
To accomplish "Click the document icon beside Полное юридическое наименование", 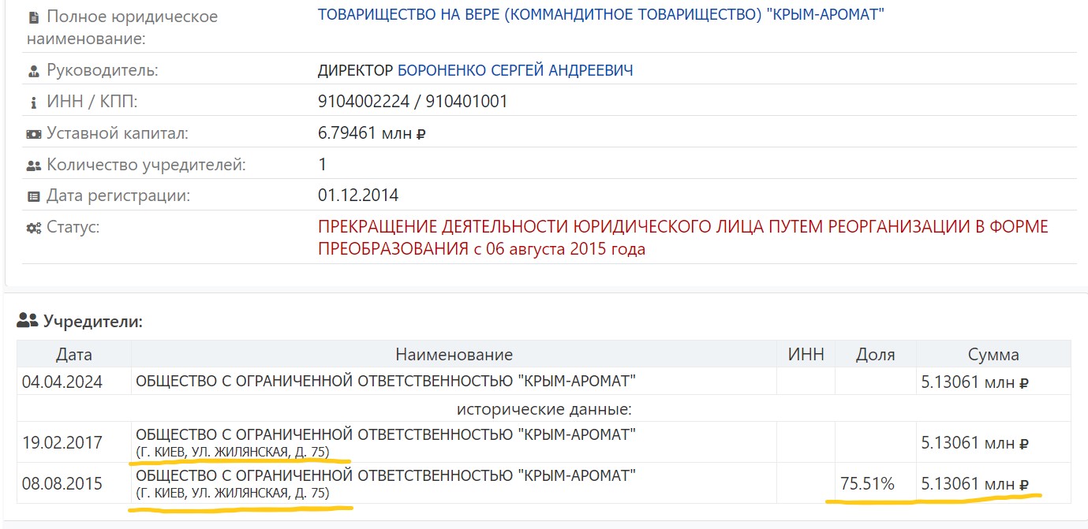I will [x=33, y=17].
